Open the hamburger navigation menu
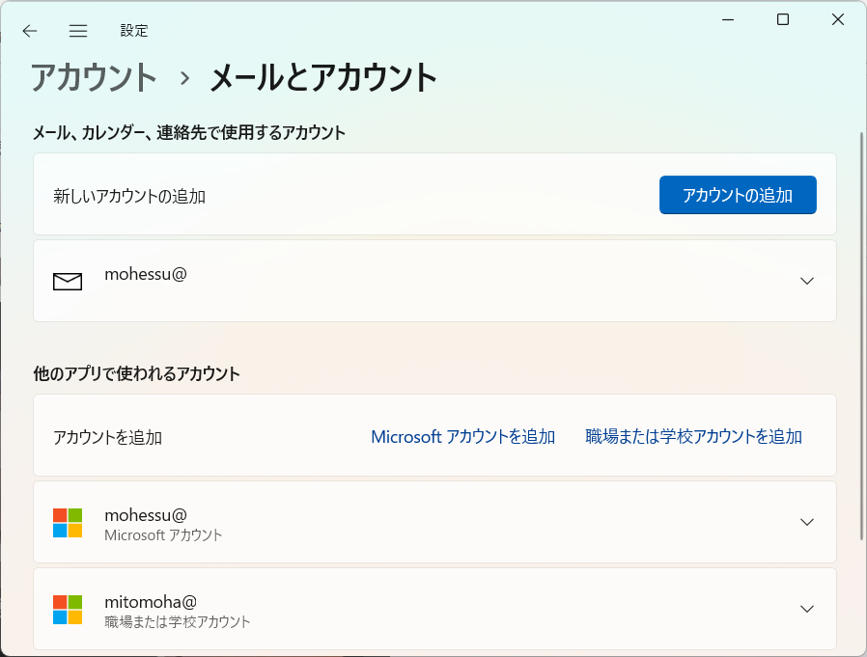This screenshot has height=657, width=867. [78, 31]
